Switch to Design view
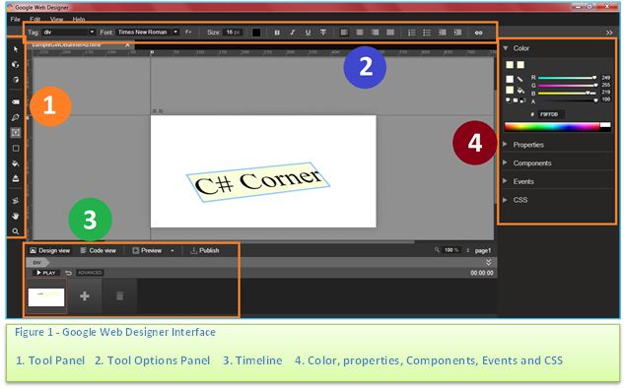 [49, 250]
